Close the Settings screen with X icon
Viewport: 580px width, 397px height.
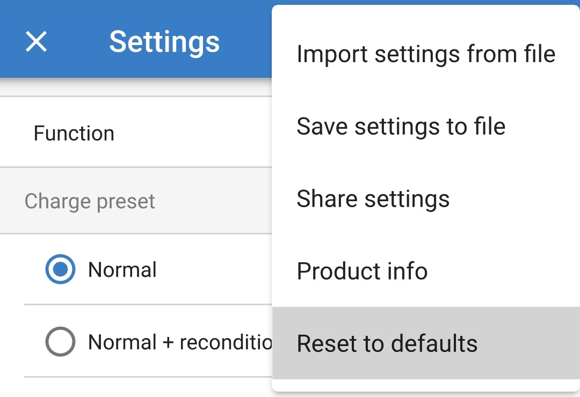click(37, 41)
